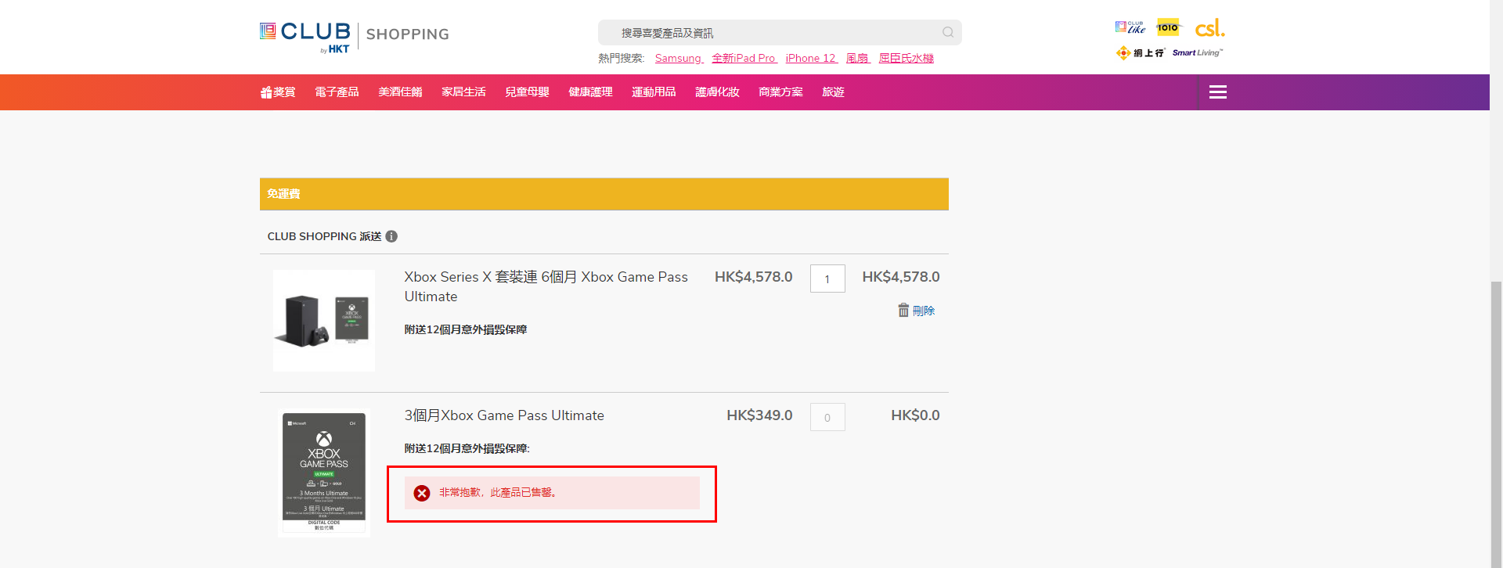Click the 刪除 link for Xbox Series X
Screen dimensions: 1503x568
click(x=924, y=311)
